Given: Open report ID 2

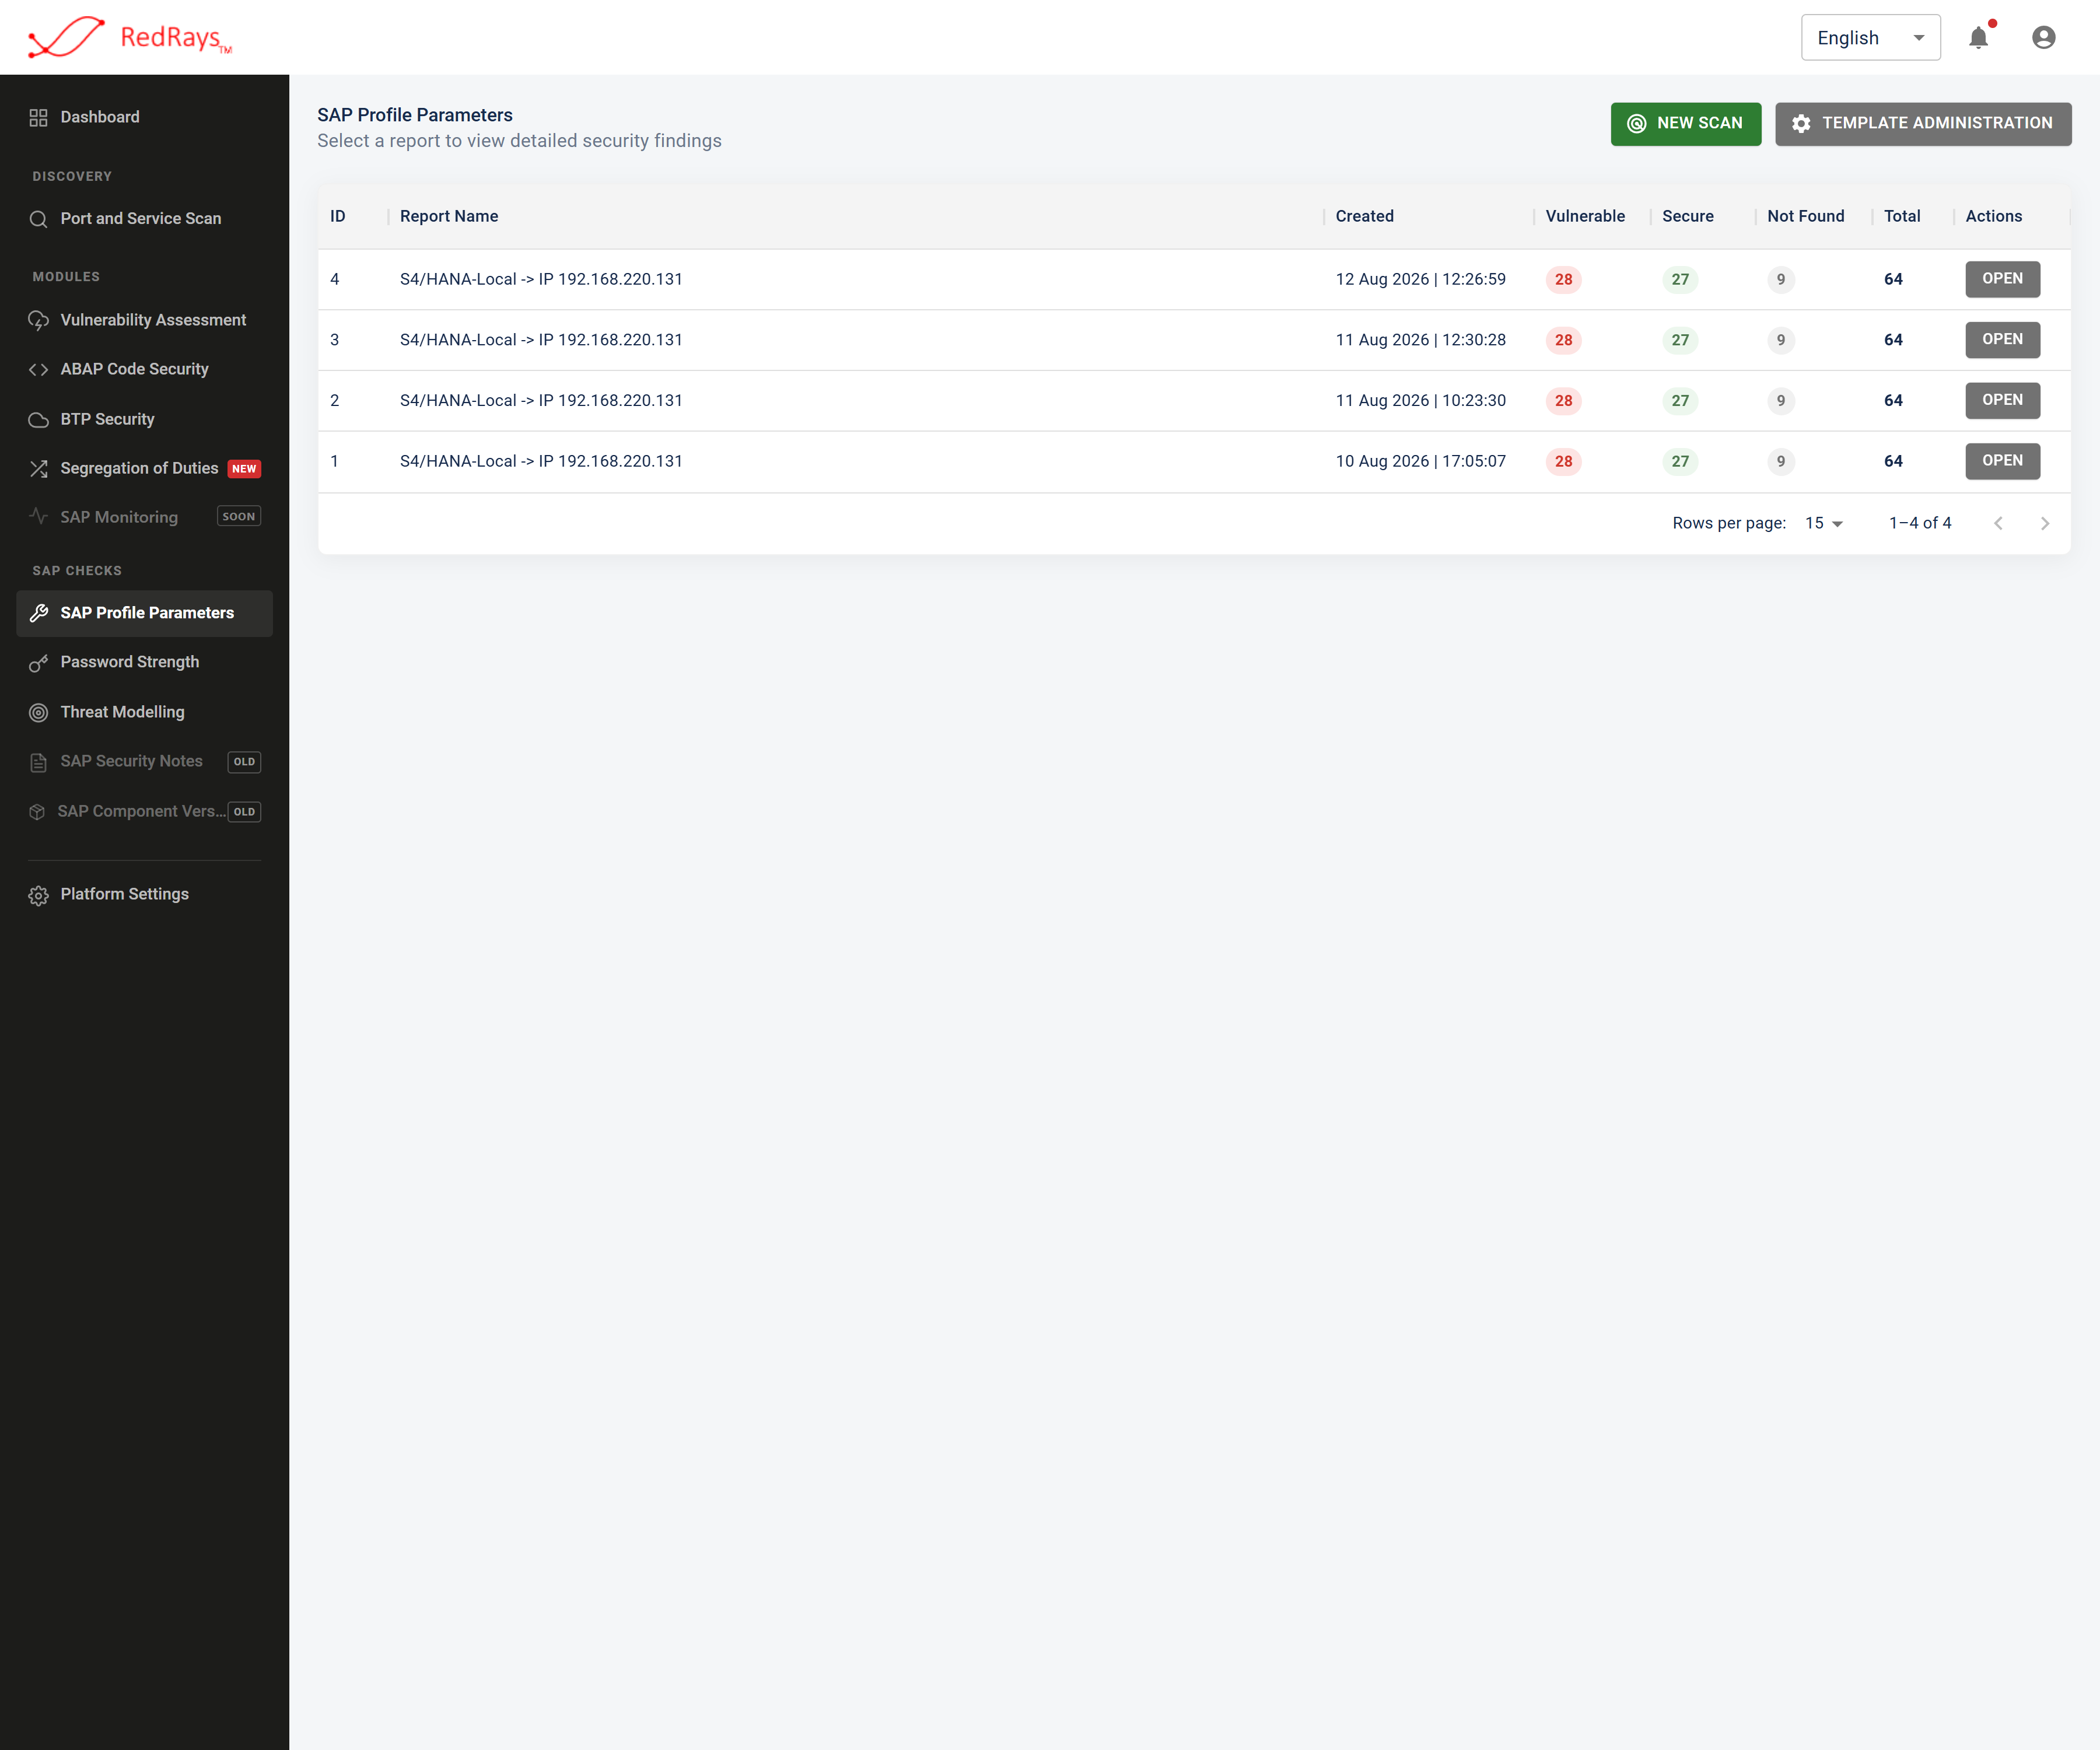Looking at the screenshot, I should (2002, 400).
